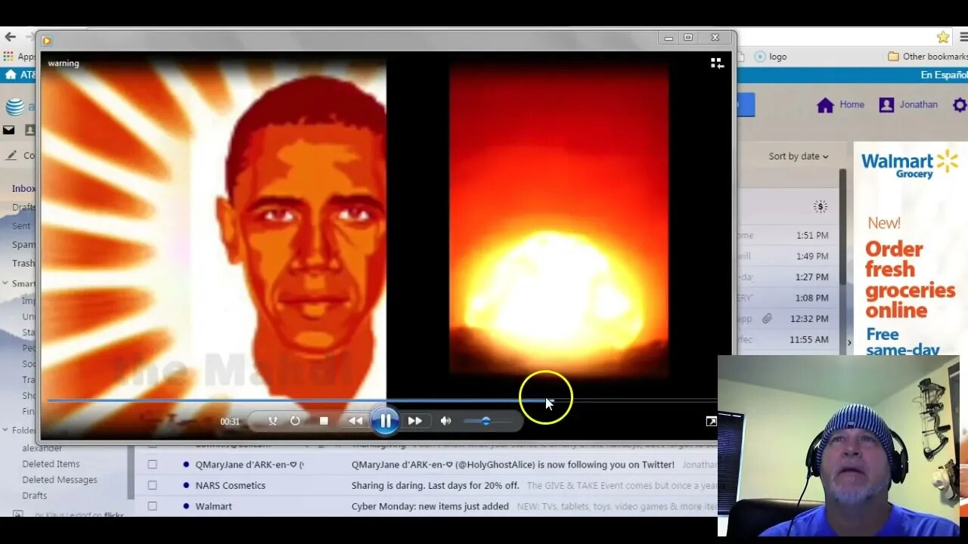968x544 pixels.
Task: Open the 'Sharing is daring' NARS email
Action: 435,486
